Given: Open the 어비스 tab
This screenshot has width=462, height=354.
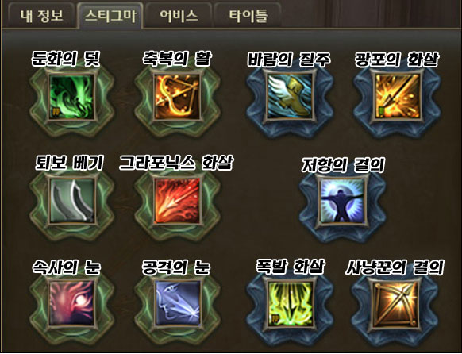Looking at the screenshot, I should coord(179,16).
